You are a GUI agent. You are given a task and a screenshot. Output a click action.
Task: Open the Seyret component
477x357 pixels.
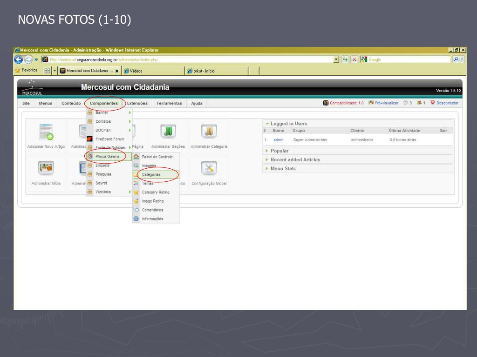(109, 183)
